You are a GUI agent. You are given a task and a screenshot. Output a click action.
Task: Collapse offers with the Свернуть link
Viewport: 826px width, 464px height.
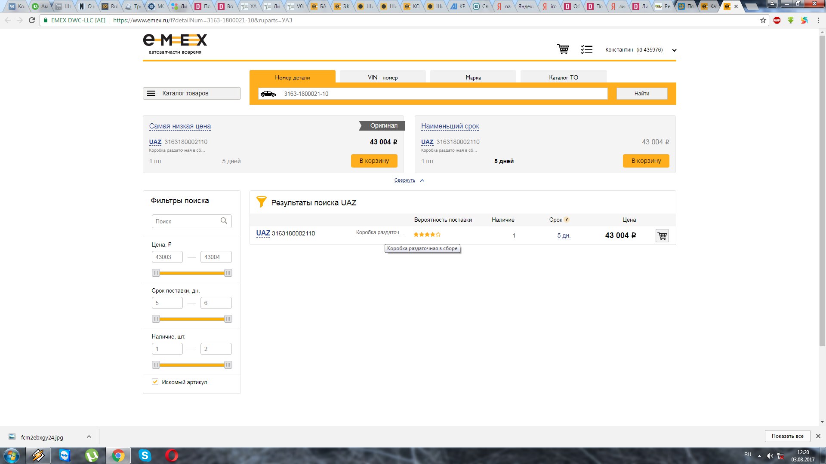tap(405, 180)
